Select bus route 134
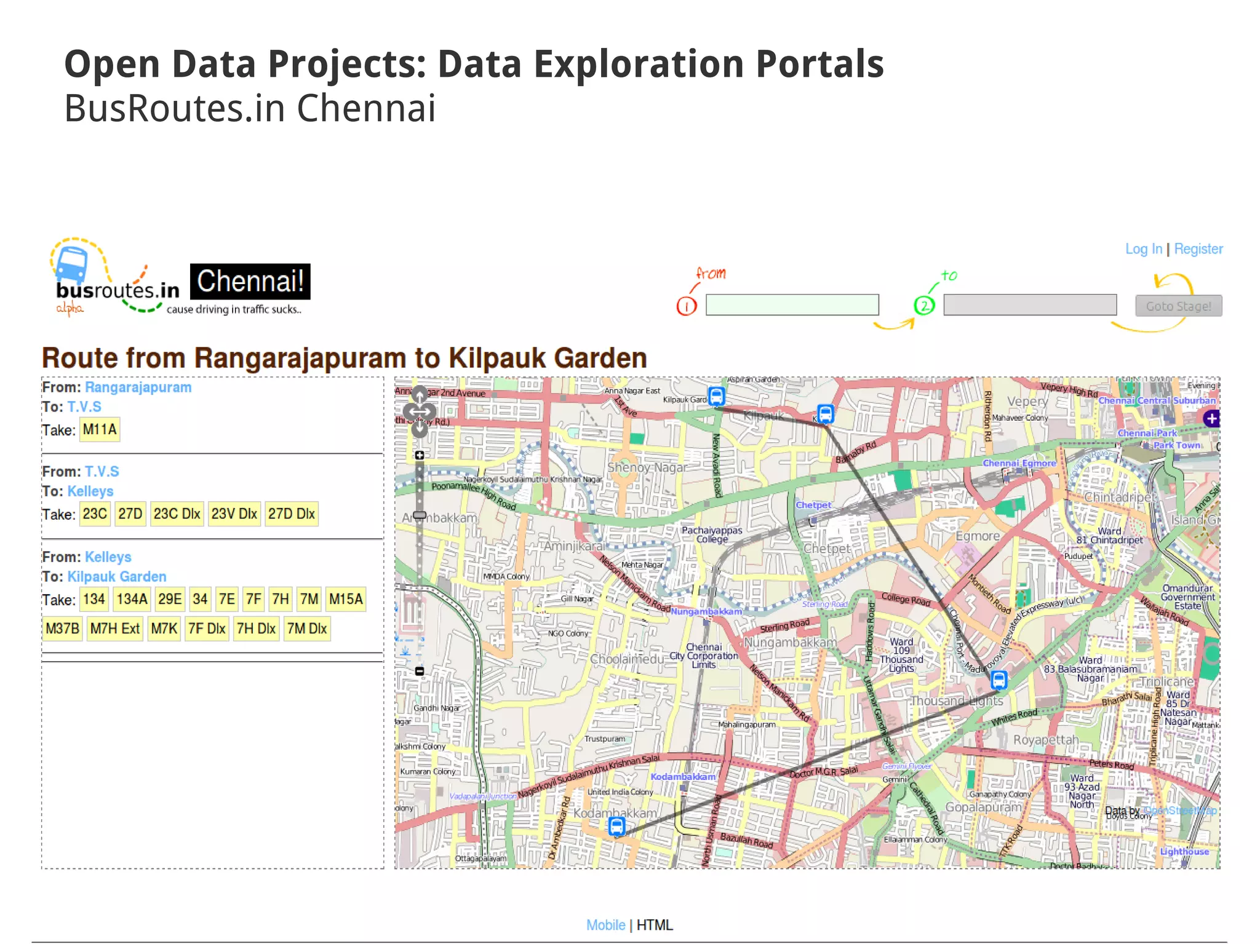The image size is (1260, 944). (x=94, y=599)
